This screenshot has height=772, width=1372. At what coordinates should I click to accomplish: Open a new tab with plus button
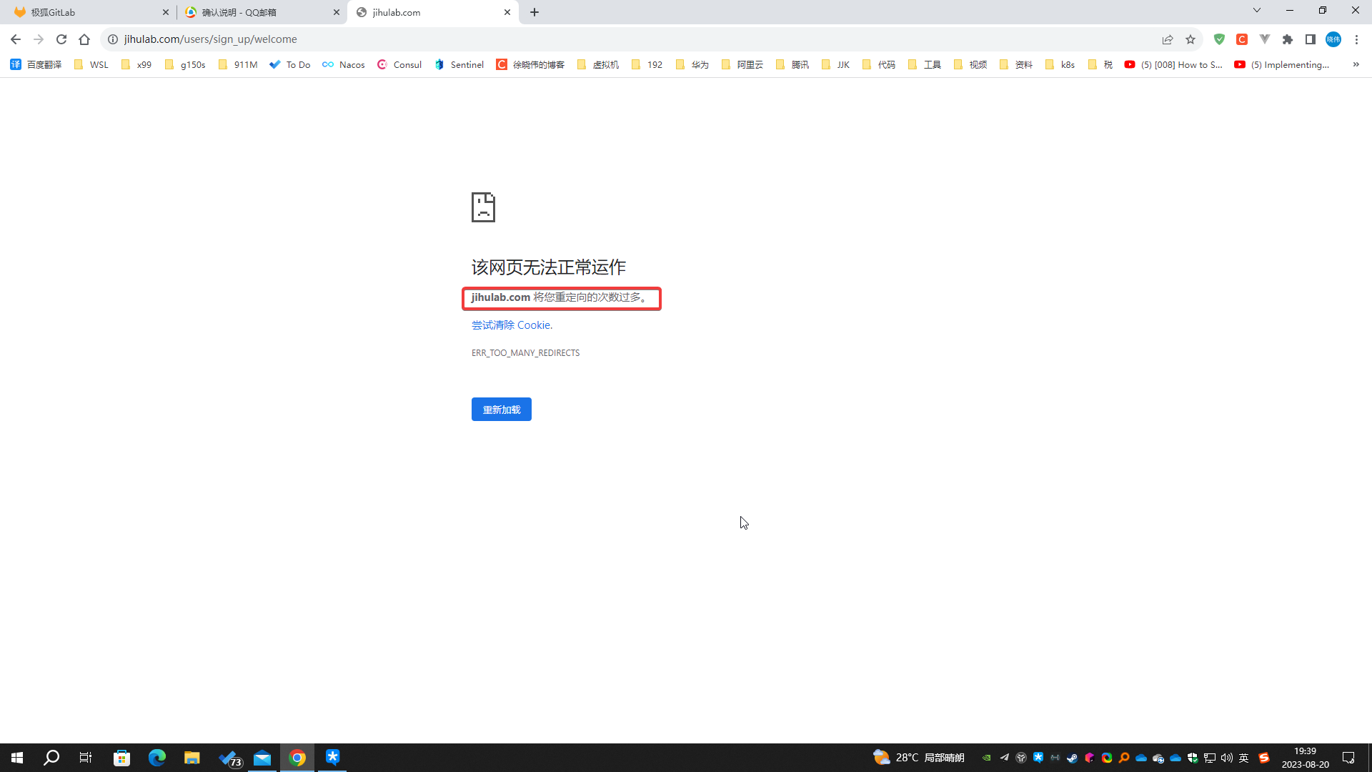click(x=535, y=12)
